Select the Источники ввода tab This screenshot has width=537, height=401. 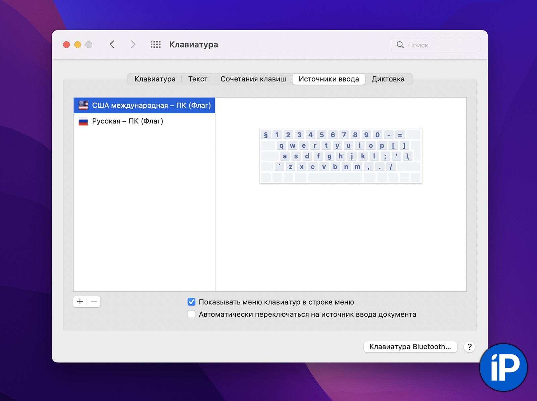(329, 79)
